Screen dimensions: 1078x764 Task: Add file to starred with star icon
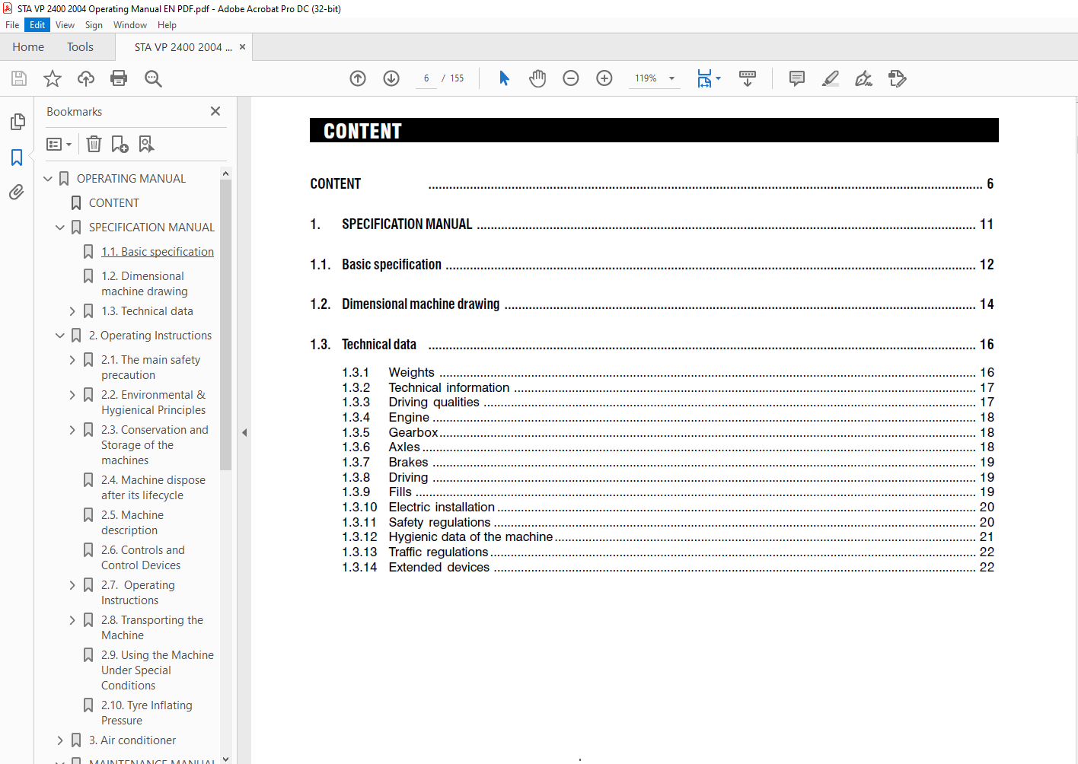pos(53,78)
